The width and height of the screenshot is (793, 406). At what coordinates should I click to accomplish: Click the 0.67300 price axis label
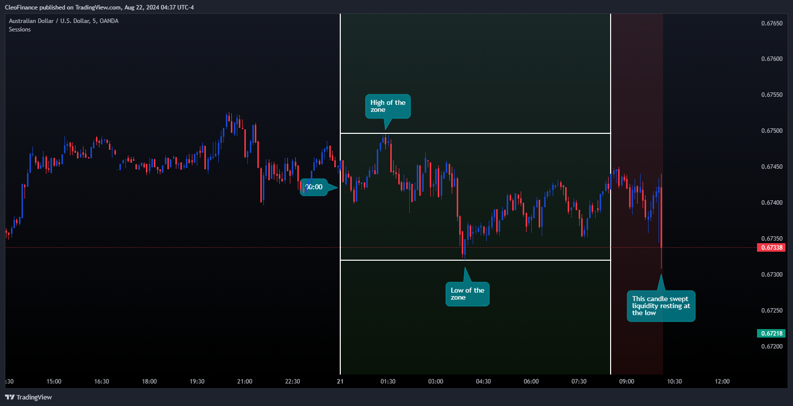coord(772,275)
